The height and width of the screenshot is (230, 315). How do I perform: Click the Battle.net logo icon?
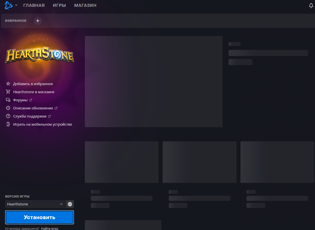coord(8,5)
